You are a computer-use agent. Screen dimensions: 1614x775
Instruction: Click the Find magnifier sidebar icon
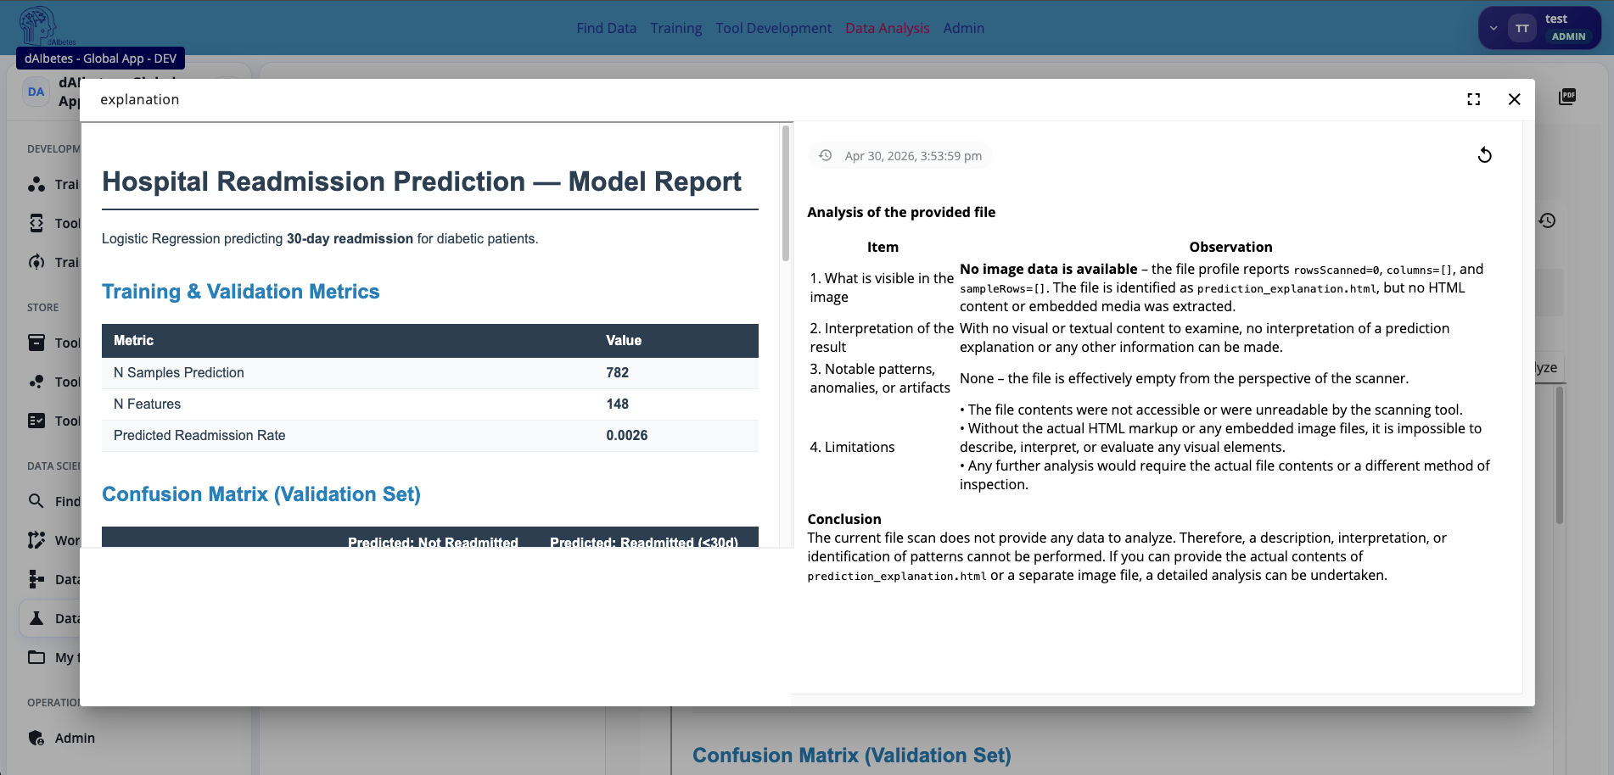pos(36,501)
